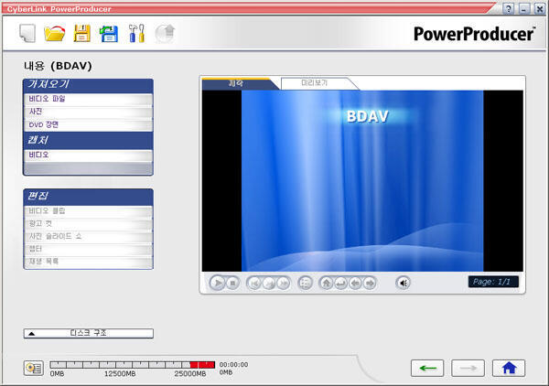Play the disc menu preview
Screen dimensions: 549x386
(x=217, y=283)
